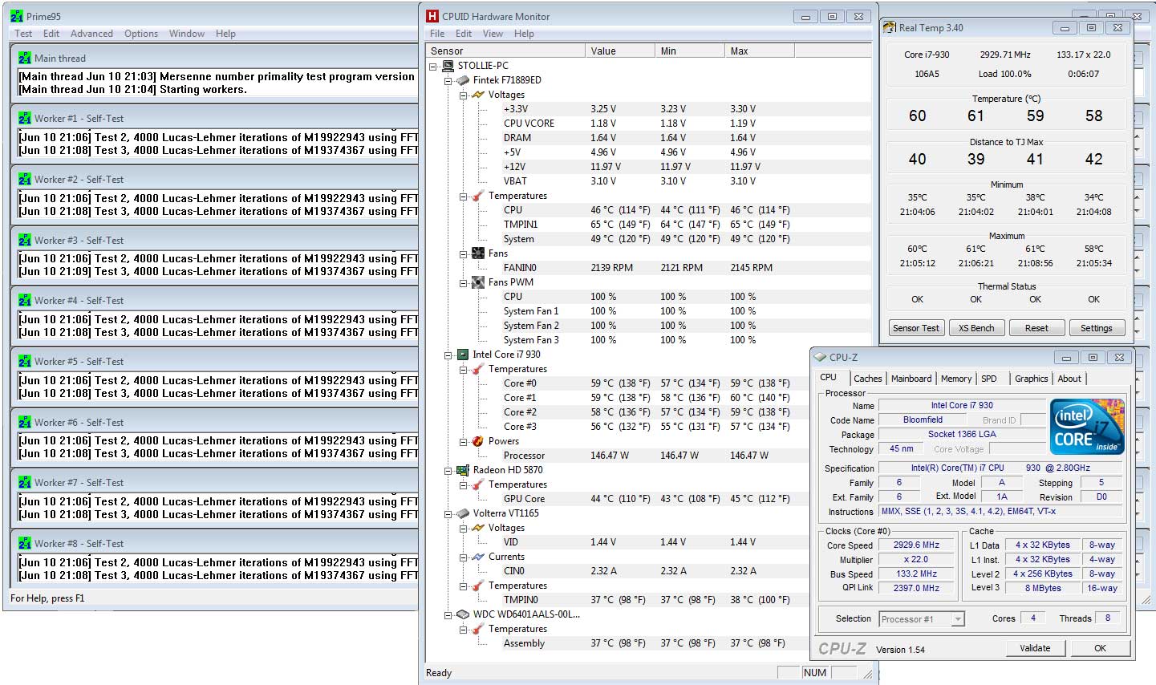Click the Prime95 Worker #1 window icon
1156x685 pixels.
(24, 119)
